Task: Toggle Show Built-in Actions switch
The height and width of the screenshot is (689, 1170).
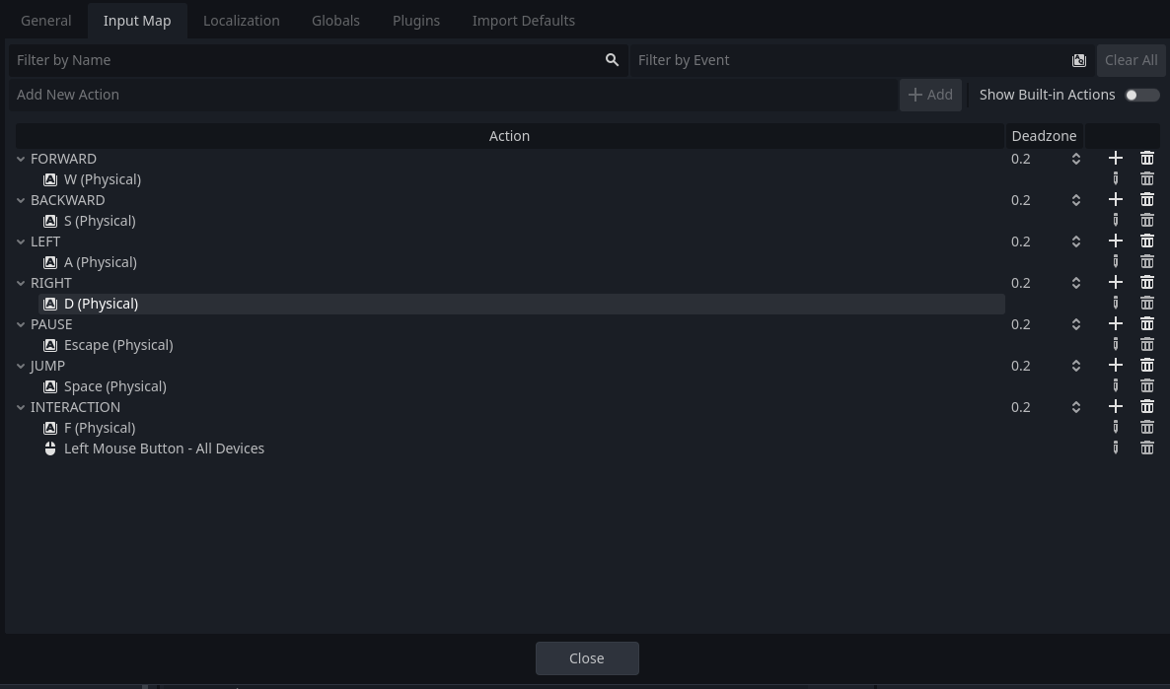Action: tap(1141, 95)
